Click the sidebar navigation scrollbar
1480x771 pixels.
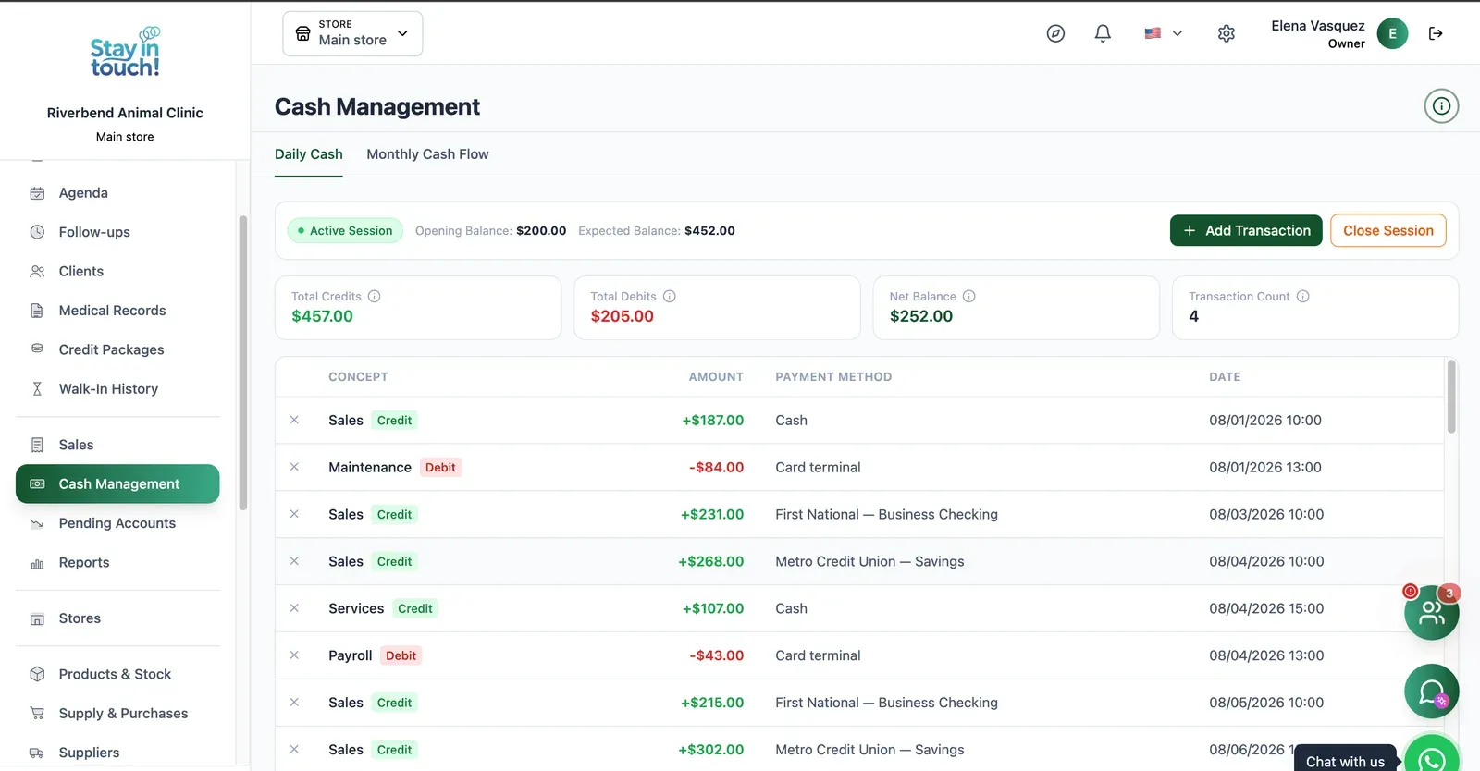click(x=243, y=362)
